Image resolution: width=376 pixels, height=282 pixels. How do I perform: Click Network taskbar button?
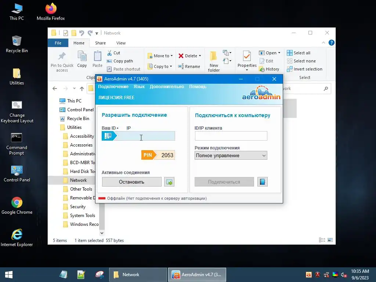(138, 275)
